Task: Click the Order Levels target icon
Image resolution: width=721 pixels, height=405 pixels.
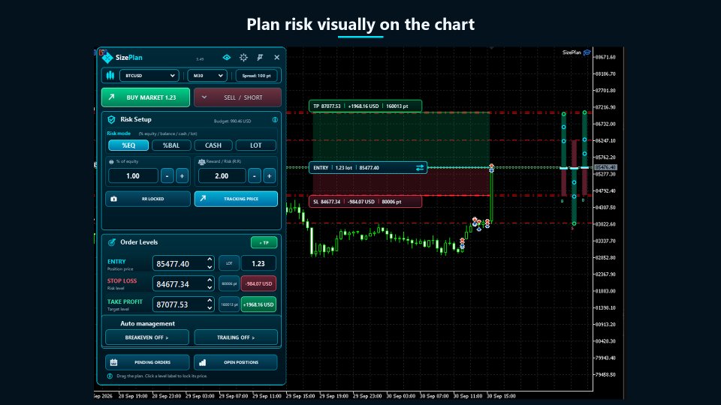Action: click(111, 242)
